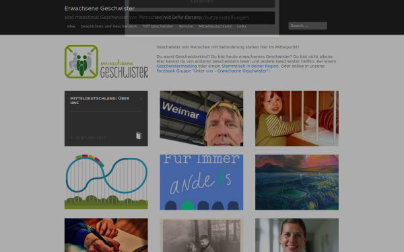Select the Links menu item
404x252 pixels.
pos(242,26)
